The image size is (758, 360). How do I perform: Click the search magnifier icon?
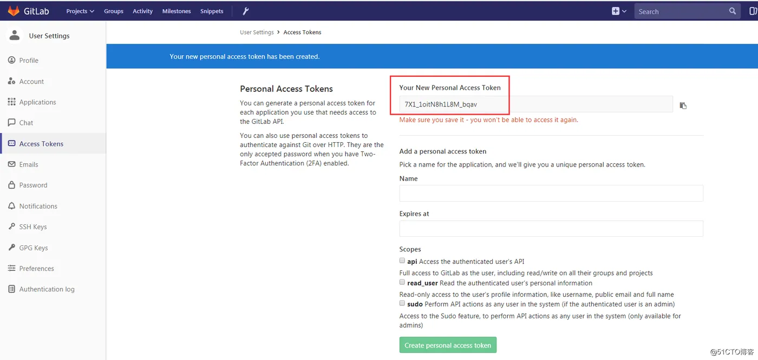click(x=733, y=11)
